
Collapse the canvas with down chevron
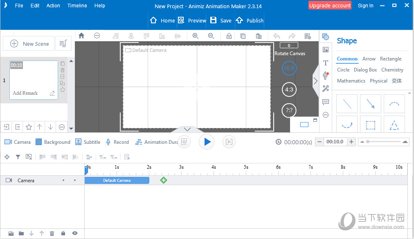[x=187, y=129]
